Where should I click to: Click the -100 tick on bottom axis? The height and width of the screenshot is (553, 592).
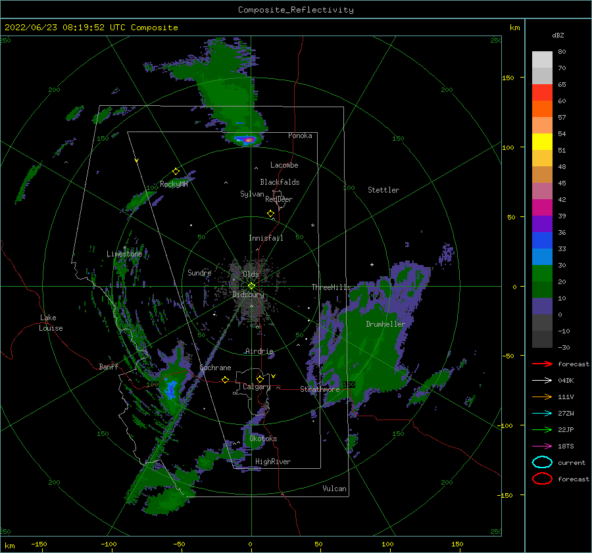[109, 544]
